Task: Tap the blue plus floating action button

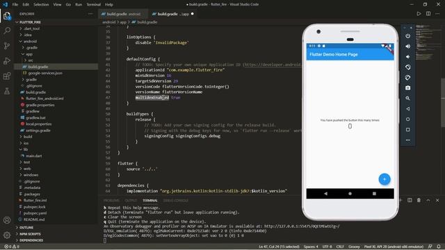Action: [x=385, y=179]
